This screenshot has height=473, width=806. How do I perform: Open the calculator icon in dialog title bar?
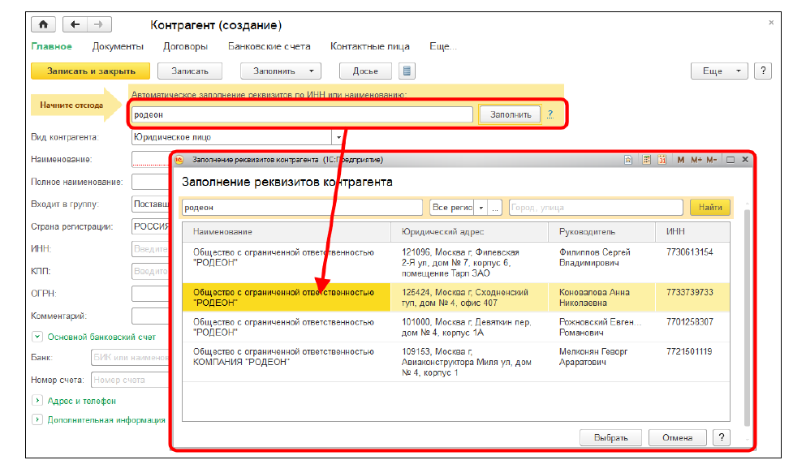[647, 160]
